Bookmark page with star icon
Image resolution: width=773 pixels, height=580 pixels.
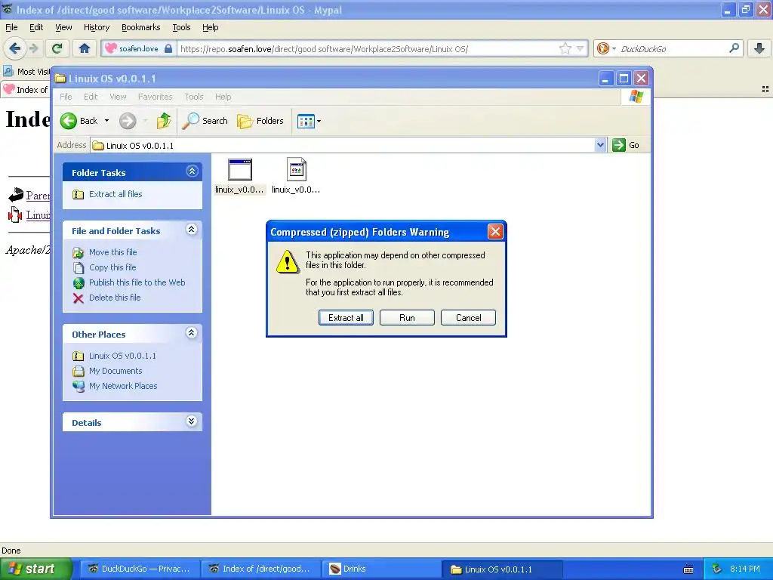pyautogui.click(x=565, y=48)
